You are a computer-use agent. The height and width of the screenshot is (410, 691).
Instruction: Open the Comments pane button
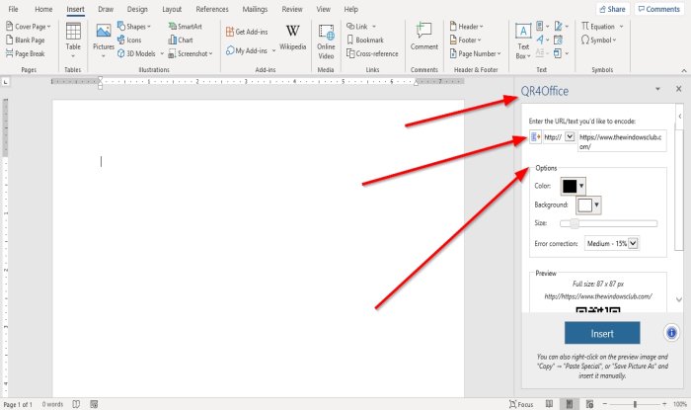click(x=658, y=9)
